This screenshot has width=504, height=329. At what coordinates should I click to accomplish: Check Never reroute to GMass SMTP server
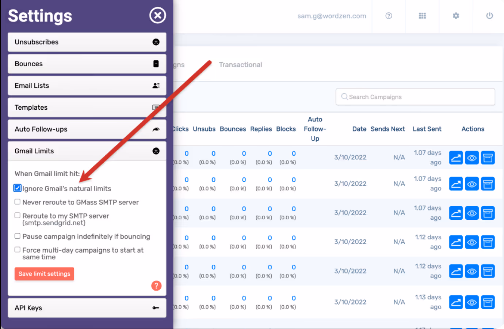pos(18,202)
